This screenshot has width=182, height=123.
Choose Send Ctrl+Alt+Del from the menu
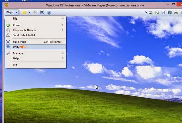click(x=36, y=35)
